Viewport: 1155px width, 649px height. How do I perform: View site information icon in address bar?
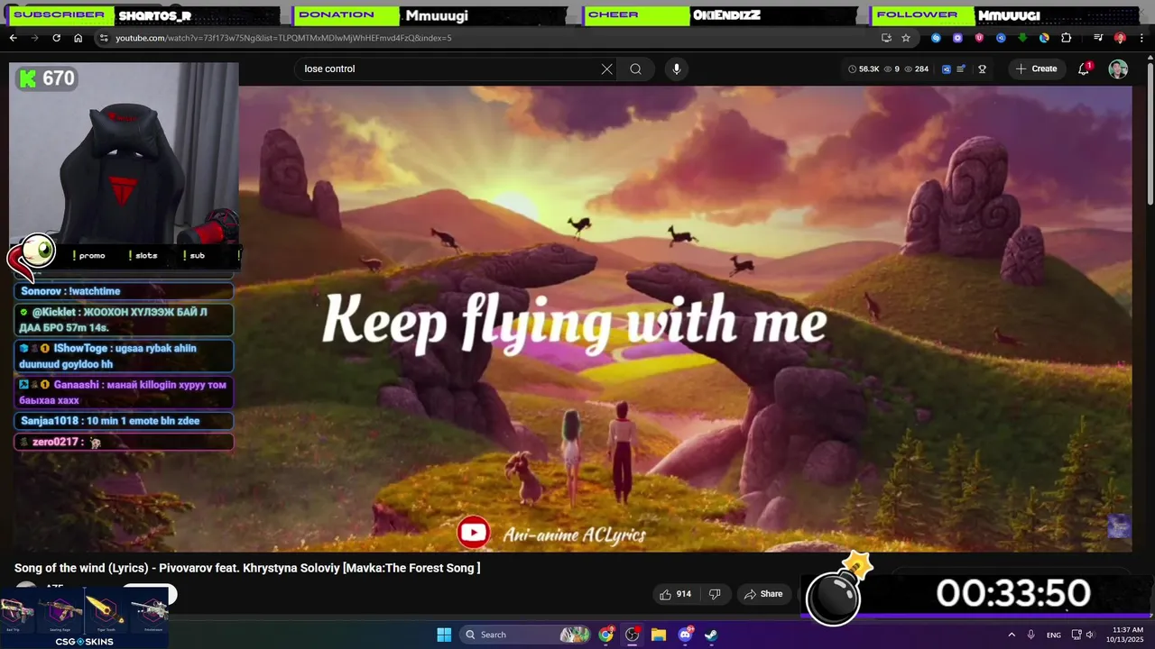pyautogui.click(x=104, y=38)
